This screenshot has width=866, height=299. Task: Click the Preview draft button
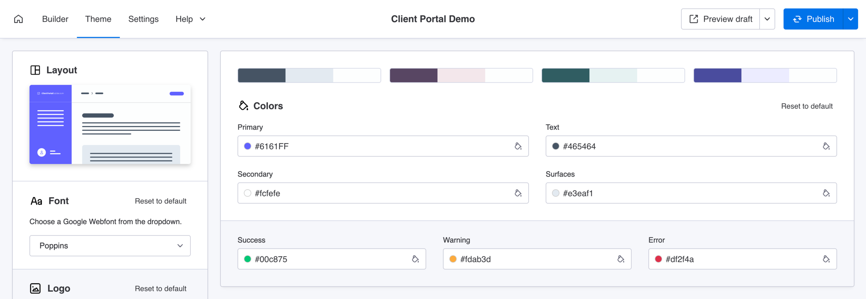point(721,19)
